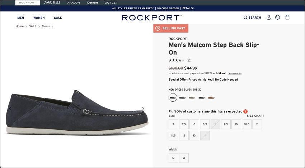Show the previous product image arrow
Viewport: 305px width, 168px height.
pyautogui.click(x=10, y=109)
